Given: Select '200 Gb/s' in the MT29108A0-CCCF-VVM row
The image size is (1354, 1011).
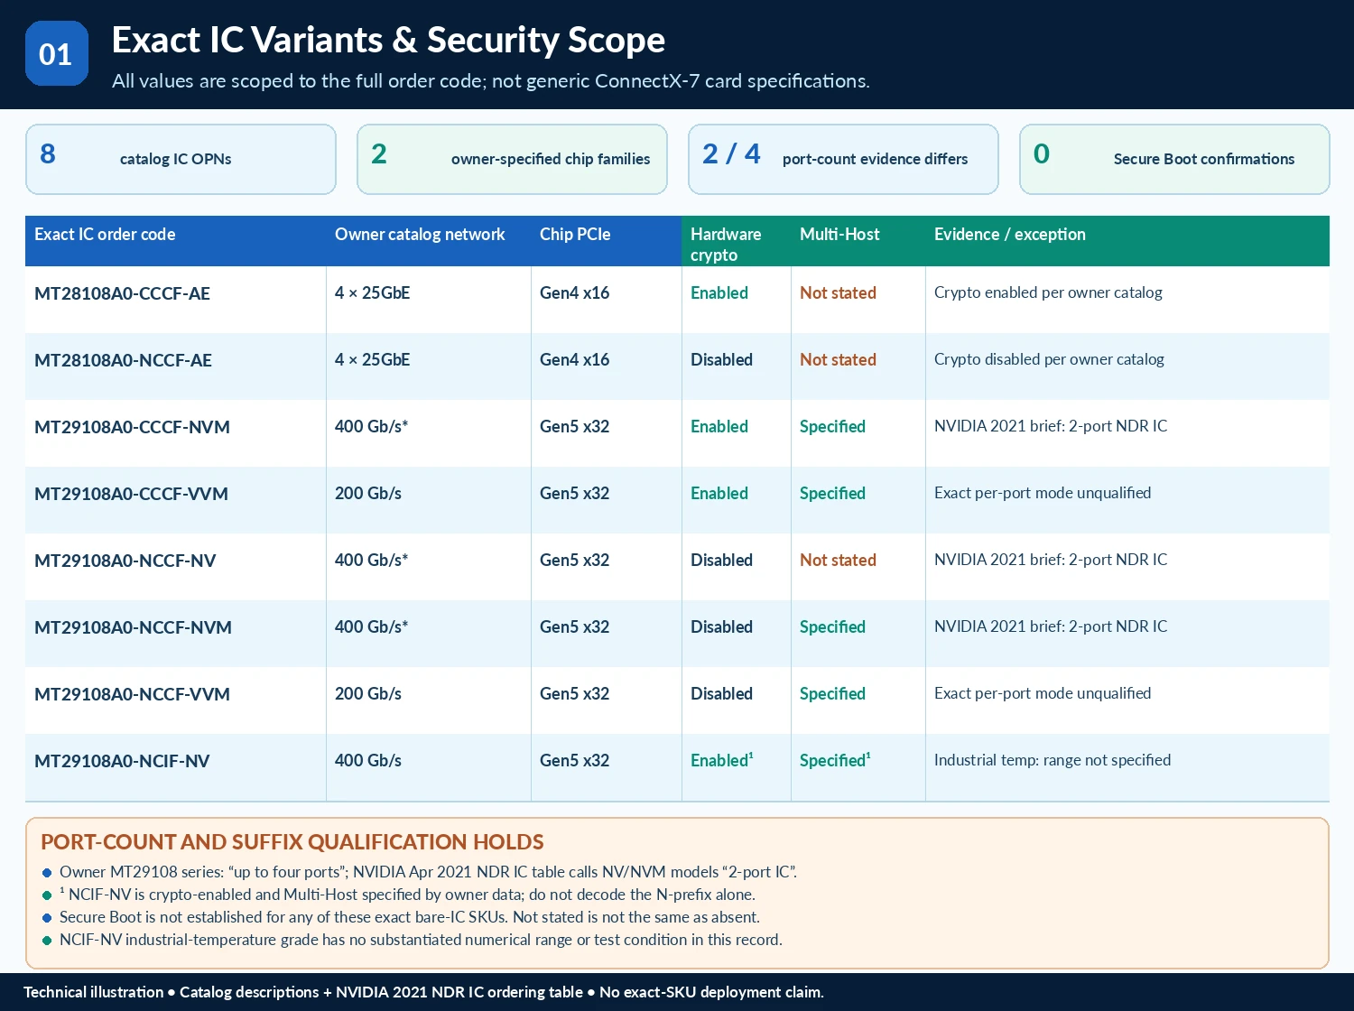Looking at the screenshot, I should click(x=368, y=494).
